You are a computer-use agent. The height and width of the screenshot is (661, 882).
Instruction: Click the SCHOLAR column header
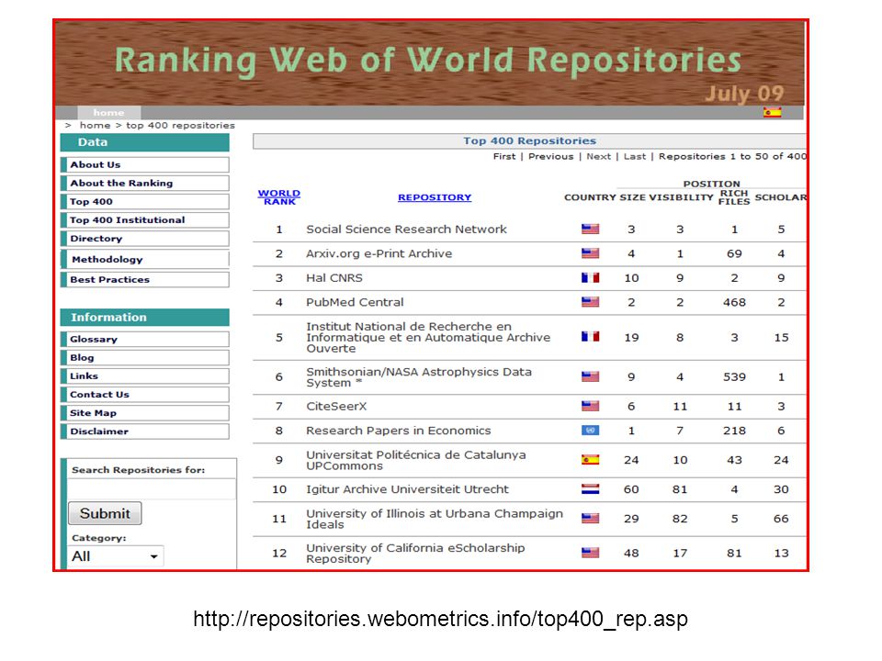pos(780,197)
